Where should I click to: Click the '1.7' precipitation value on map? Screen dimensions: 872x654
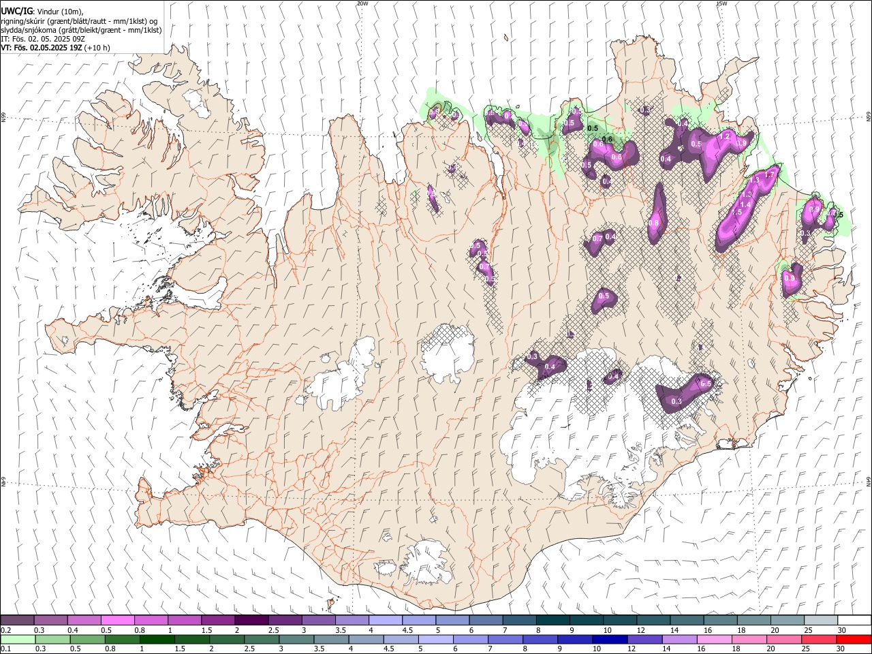coord(770,175)
